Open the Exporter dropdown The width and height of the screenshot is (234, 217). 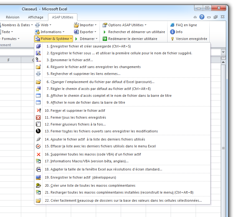(x=85, y=32)
